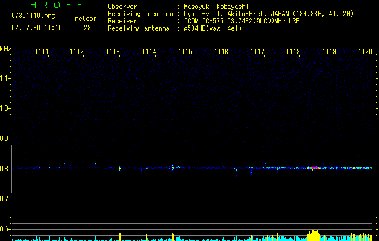Viewport: 379px width, 241px height.
Task: Click the 1119 time marker
Action: (x=329, y=52)
